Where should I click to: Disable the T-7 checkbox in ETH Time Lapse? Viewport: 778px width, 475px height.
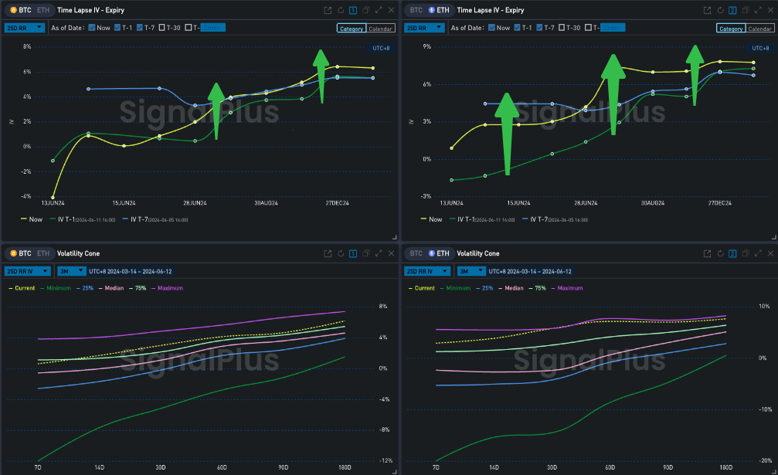(x=539, y=28)
